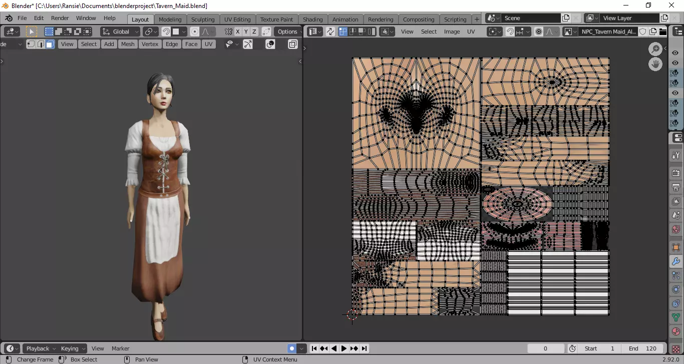Select UV vertex selection mode
Viewport: 684px width, 364px height.
coord(343,32)
